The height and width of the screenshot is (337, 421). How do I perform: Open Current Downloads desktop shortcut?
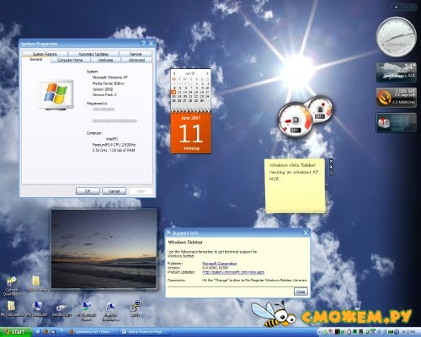point(12,286)
